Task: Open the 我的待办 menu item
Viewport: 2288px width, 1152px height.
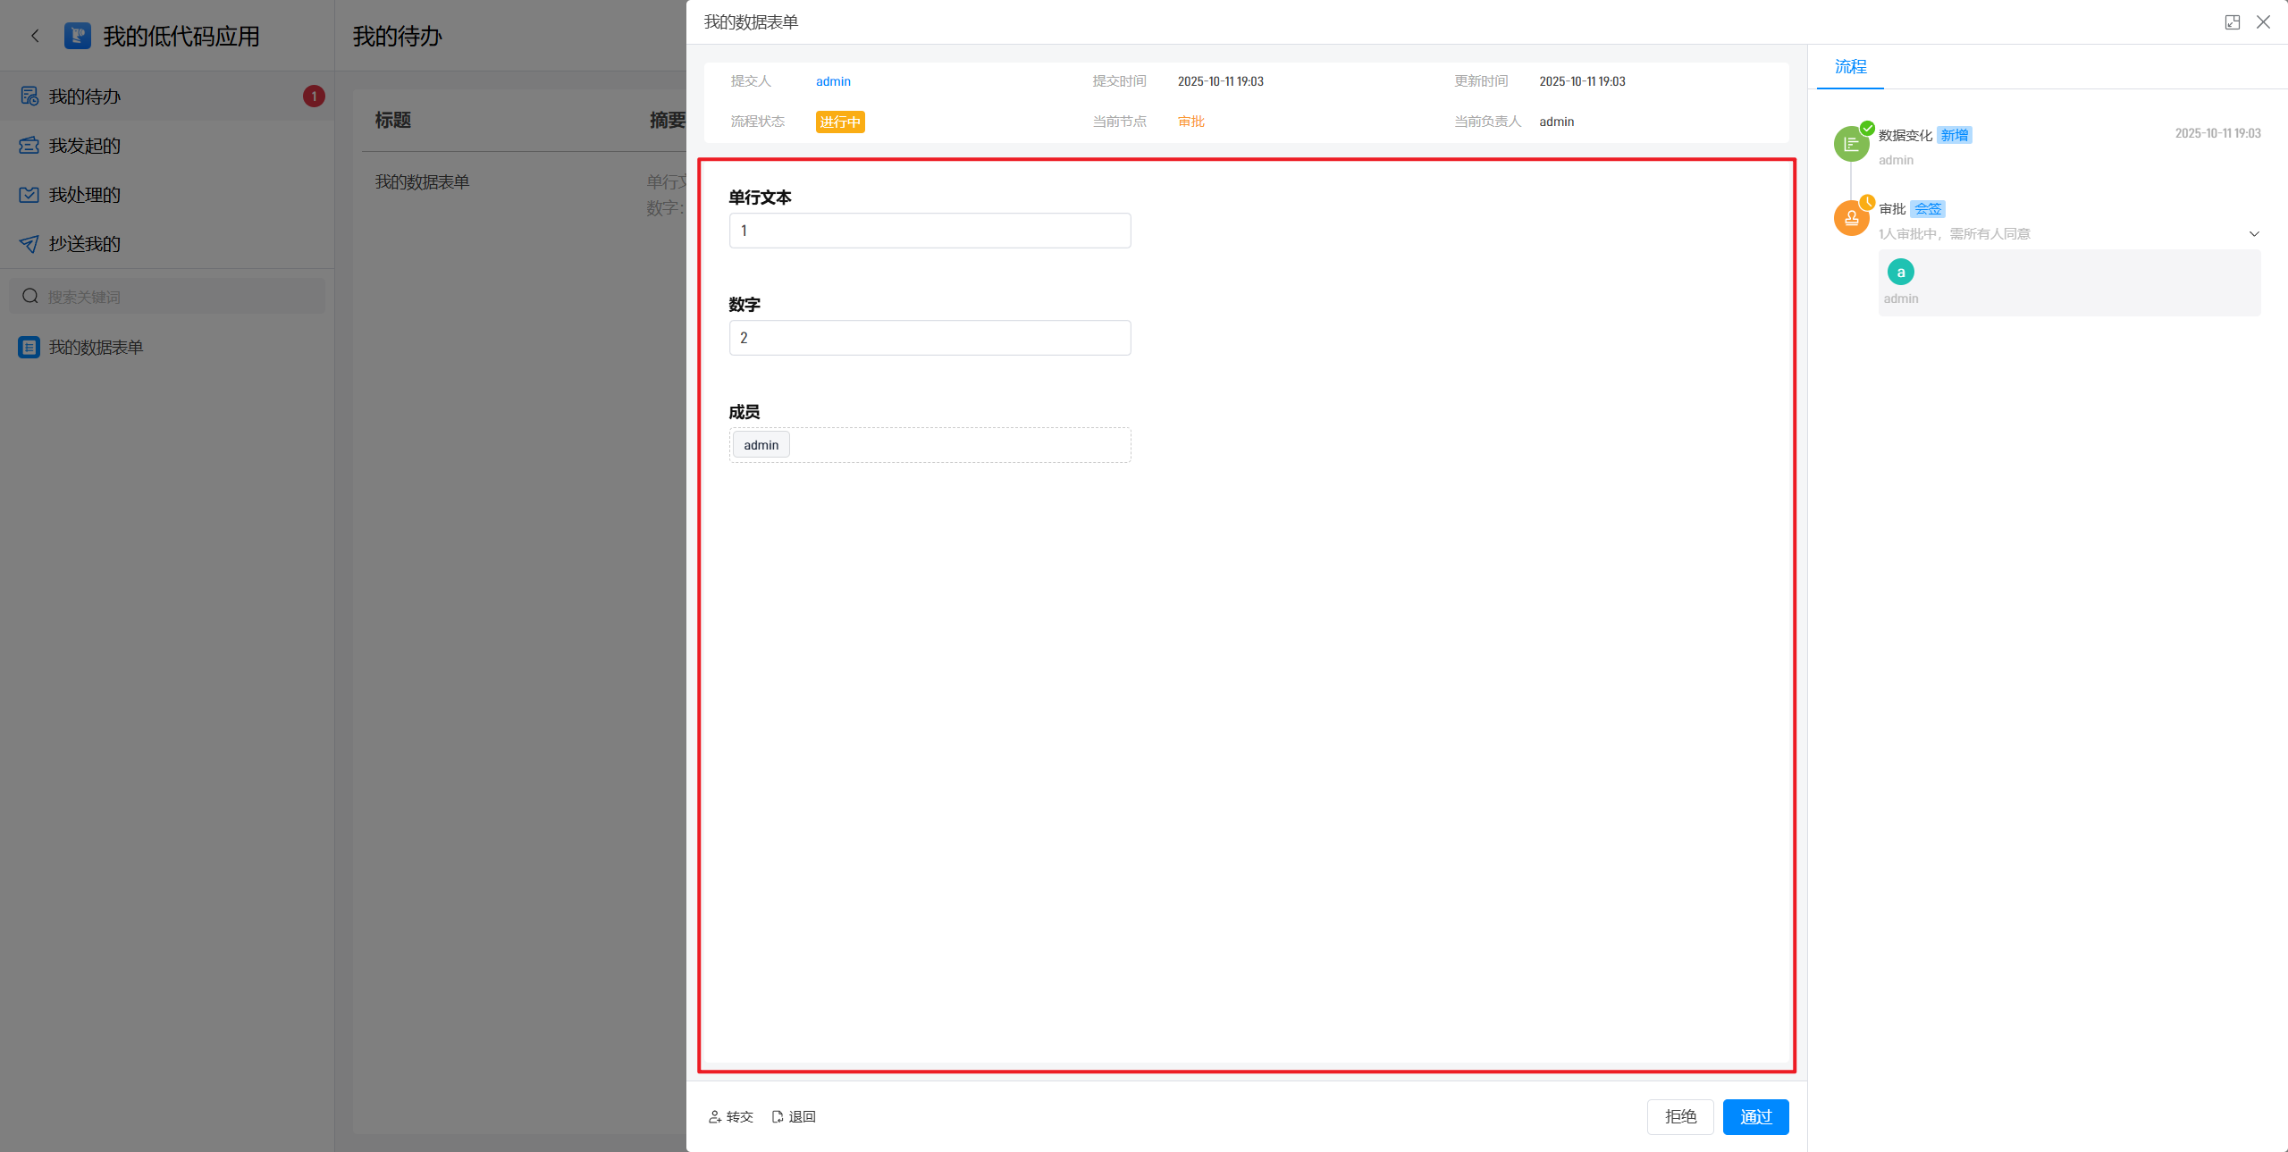Action: point(85,97)
